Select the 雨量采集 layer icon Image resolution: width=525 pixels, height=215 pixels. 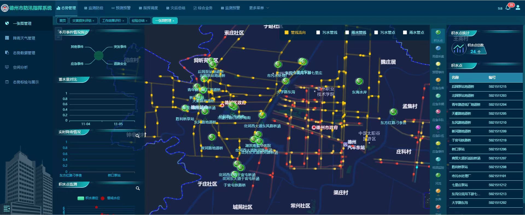438,49
